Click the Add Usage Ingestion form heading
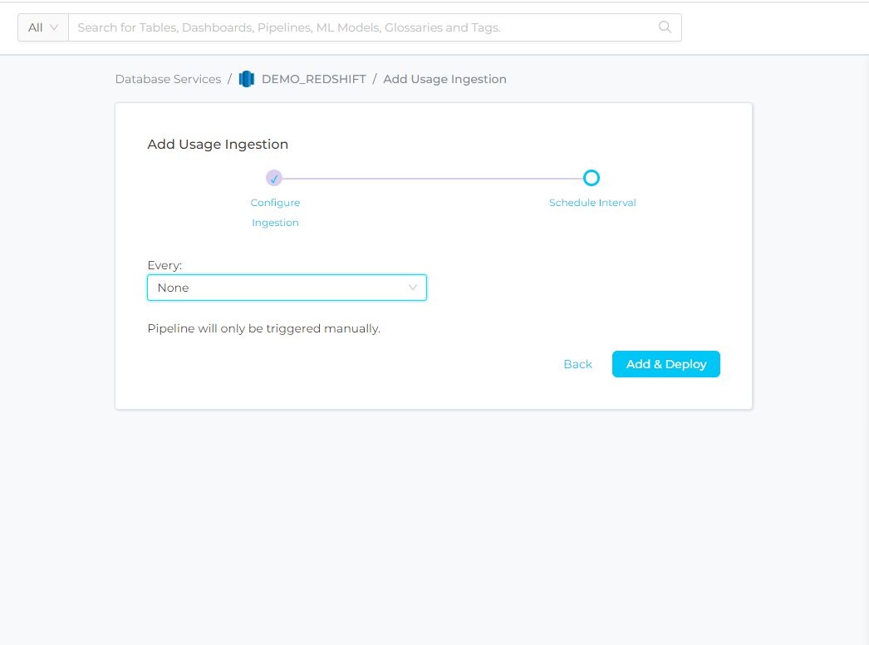Image resolution: width=869 pixels, height=645 pixels. 218,144
